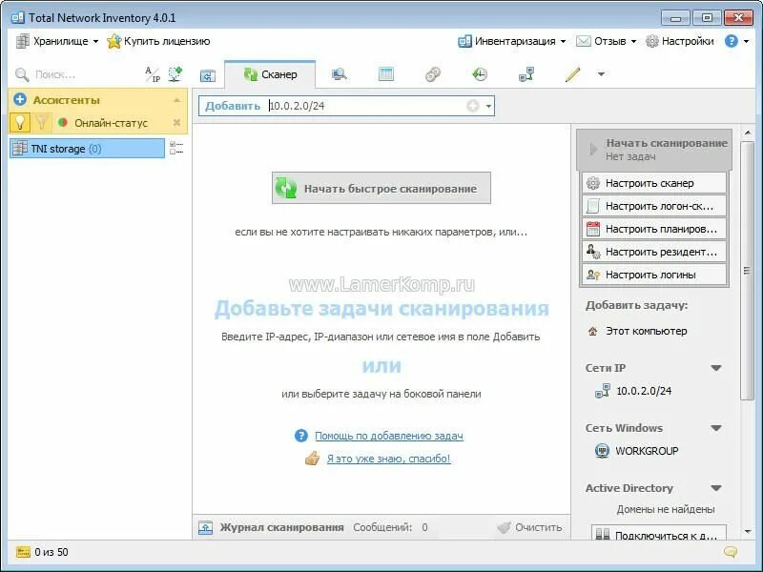Switch to the Сканер tab
Viewport: 763px width, 572px height.
coord(270,74)
